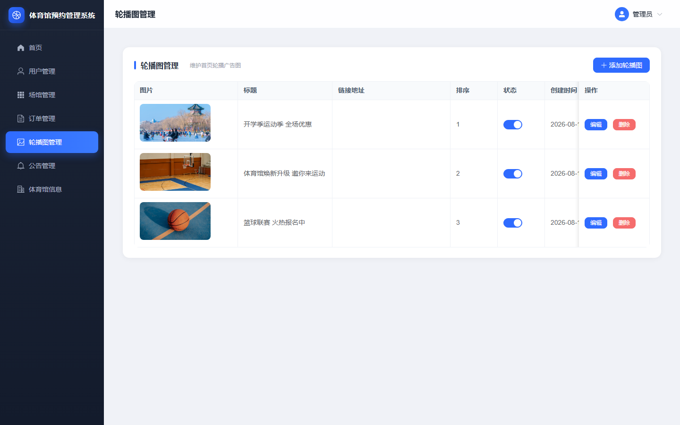Toggle status switch for 体育馆焕新升级 邀你来运动
This screenshot has height=425, width=680.
[x=513, y=174]
